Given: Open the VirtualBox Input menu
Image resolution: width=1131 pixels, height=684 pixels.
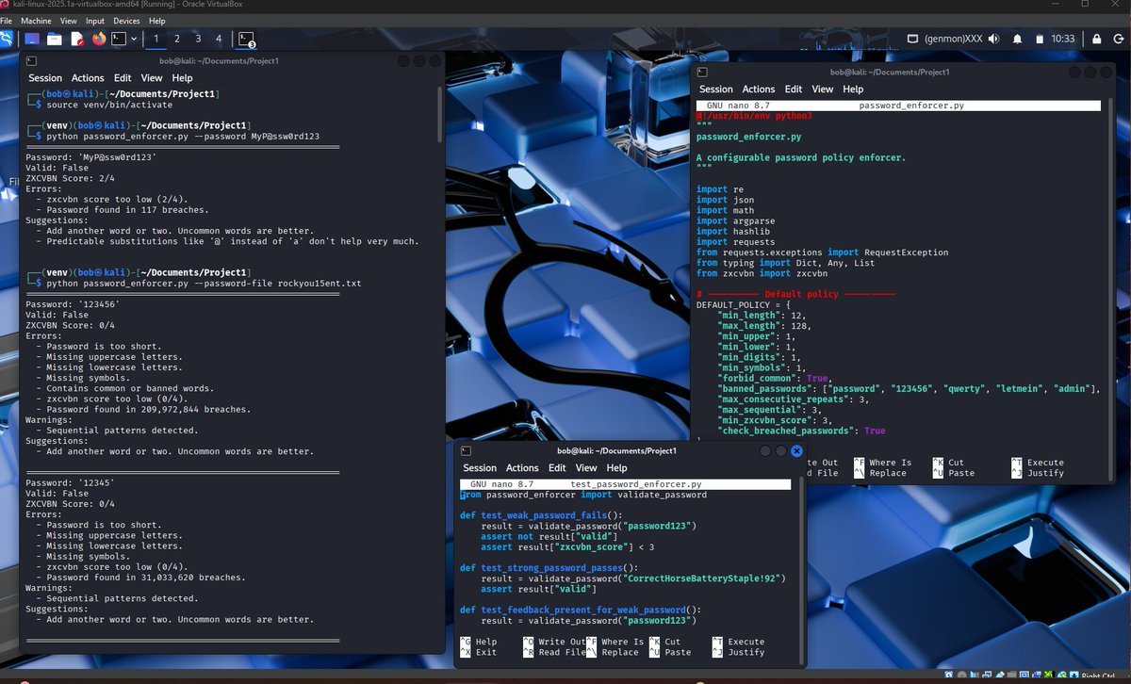Looking at the screenshot, I should click(95, 20).
